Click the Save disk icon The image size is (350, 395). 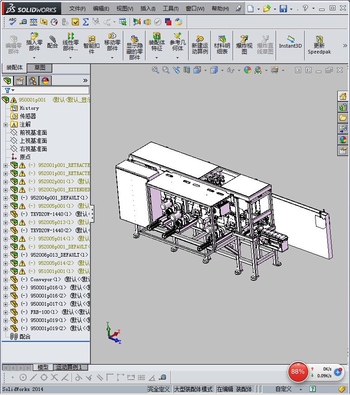[283, 9]
